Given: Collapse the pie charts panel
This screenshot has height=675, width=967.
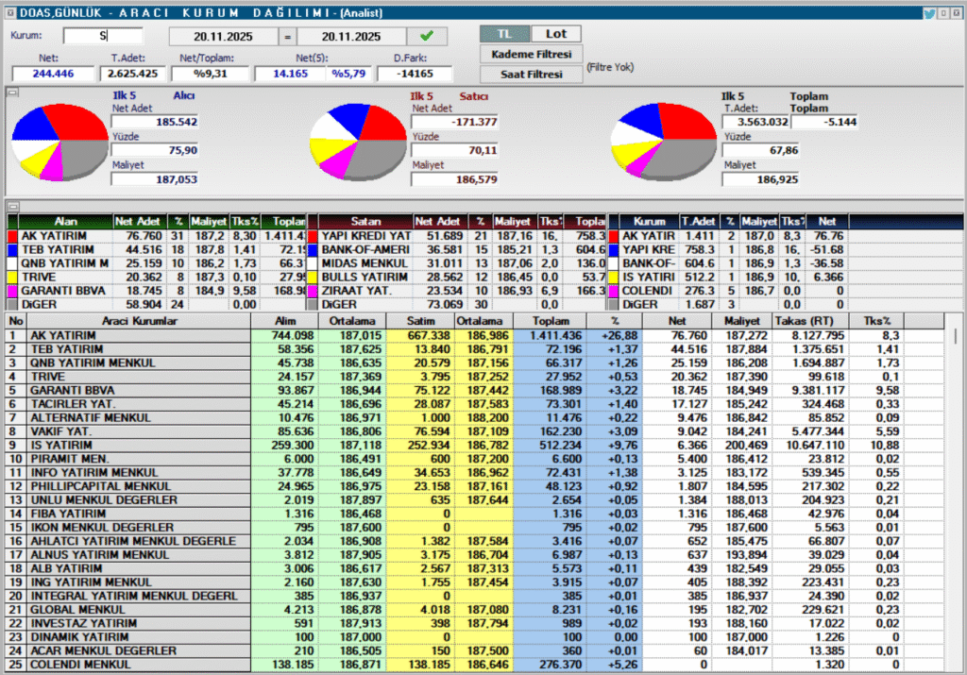Looking at the screenshot, I should 12,93.
